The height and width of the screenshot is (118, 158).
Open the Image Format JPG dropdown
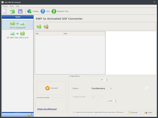(x=97, y=96)
